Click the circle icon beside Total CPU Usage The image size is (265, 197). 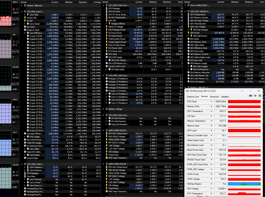(x=25, y=143)
